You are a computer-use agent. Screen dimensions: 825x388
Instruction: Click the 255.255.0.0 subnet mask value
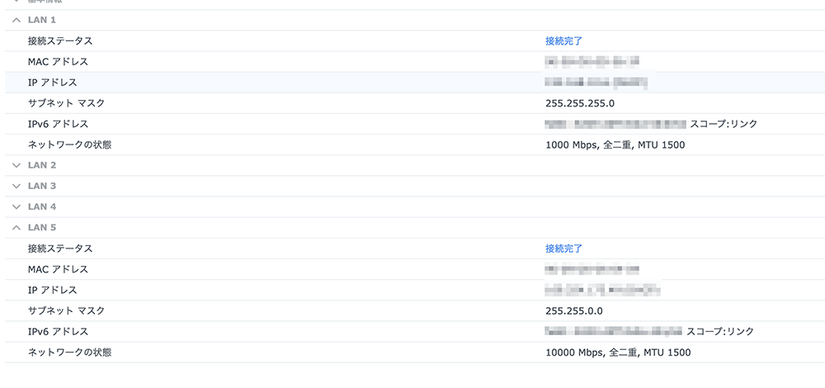[574, 310]
